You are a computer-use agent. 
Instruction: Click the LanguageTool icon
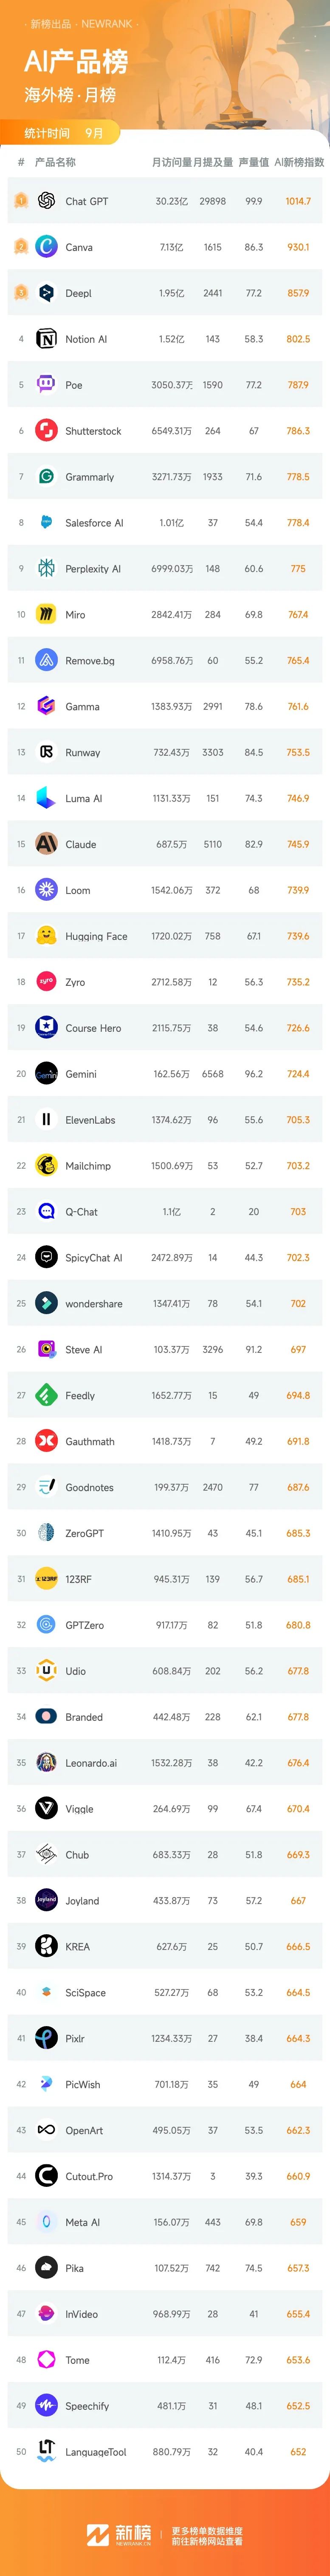pyautogui.click(x=46, y=2452)
